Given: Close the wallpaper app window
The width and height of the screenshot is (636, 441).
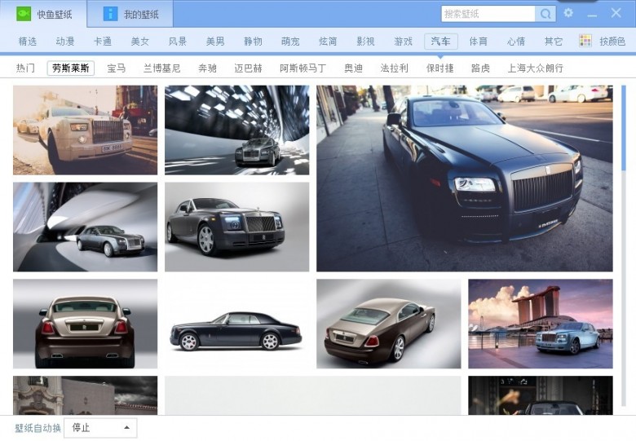Looking at the screenshot, I should pos(616,13).
